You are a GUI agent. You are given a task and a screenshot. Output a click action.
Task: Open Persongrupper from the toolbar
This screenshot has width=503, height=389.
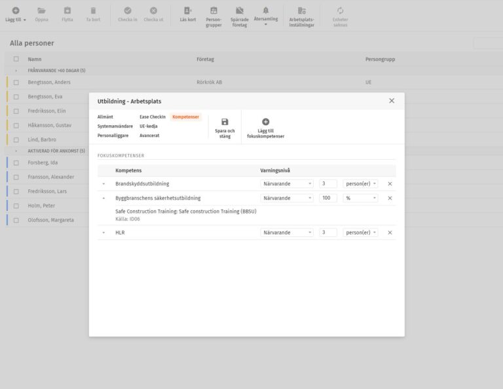214,11
